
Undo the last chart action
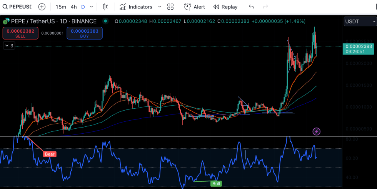(252, 7)
